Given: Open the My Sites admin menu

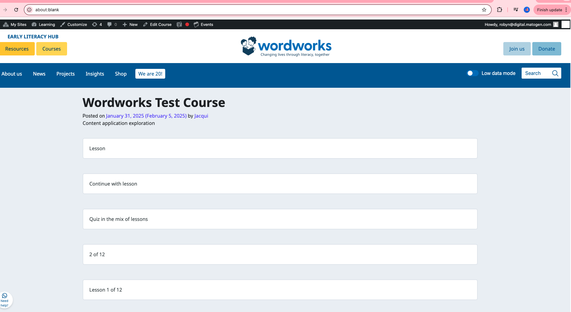Looking at the screenshot, I should (x=15, y=24).
